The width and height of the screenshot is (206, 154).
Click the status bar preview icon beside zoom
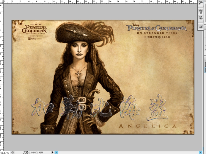click(12, 153)
